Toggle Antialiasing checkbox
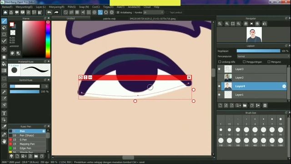 [x=118, y=12]
